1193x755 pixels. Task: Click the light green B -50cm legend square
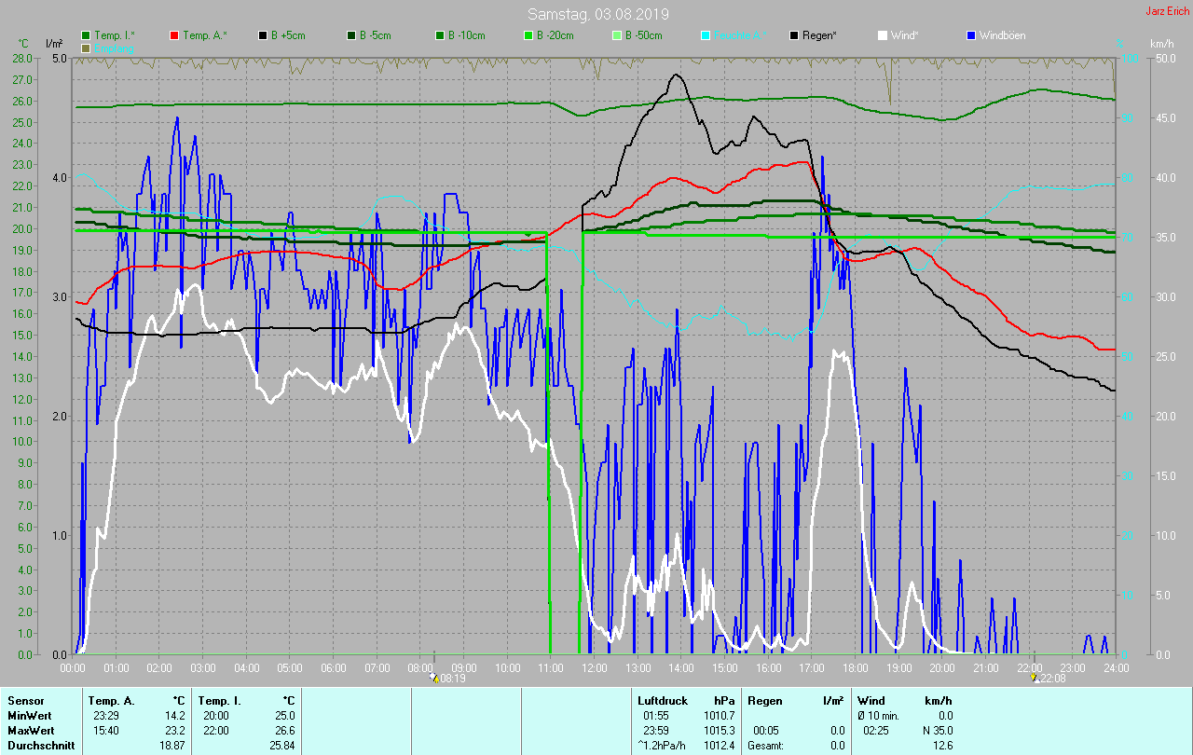click(x=617, y=35)
